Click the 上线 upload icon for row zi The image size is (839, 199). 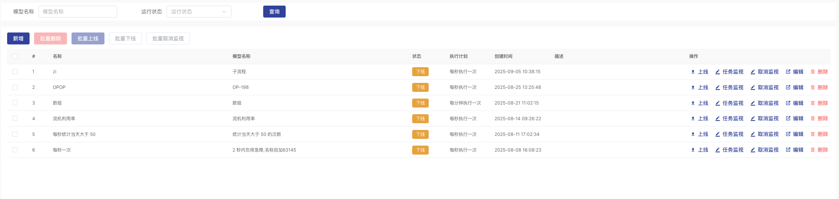coord(693,72)
